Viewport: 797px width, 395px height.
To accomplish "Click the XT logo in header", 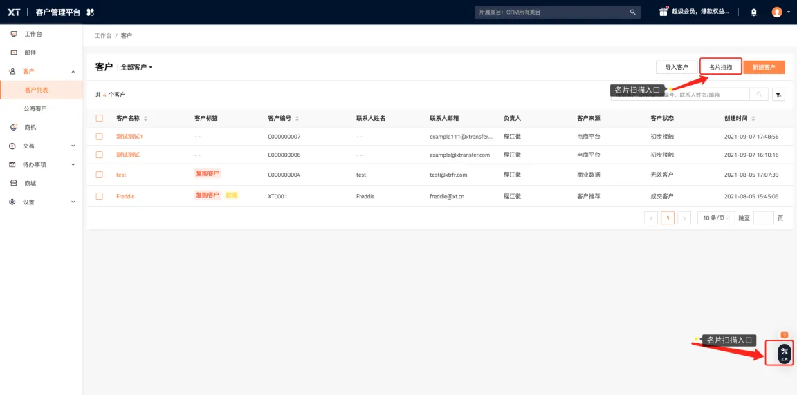I will pos(14,12).
